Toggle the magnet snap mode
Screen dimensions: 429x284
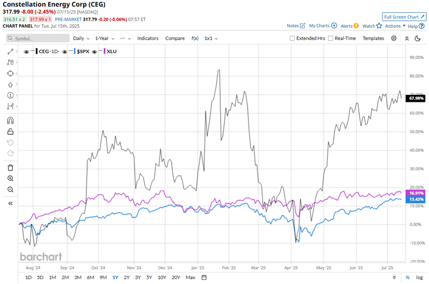[x=10, y=120]
